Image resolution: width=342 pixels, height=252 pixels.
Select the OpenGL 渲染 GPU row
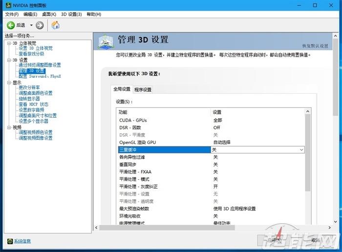pos(211,142)
